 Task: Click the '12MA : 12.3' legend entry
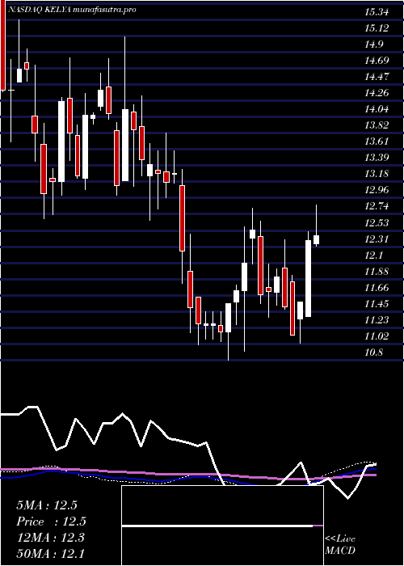[50, 538]
